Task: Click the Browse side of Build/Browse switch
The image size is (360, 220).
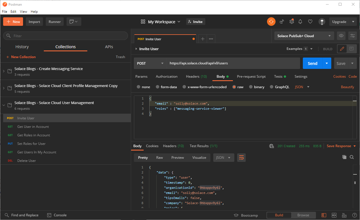Action: 303,215
